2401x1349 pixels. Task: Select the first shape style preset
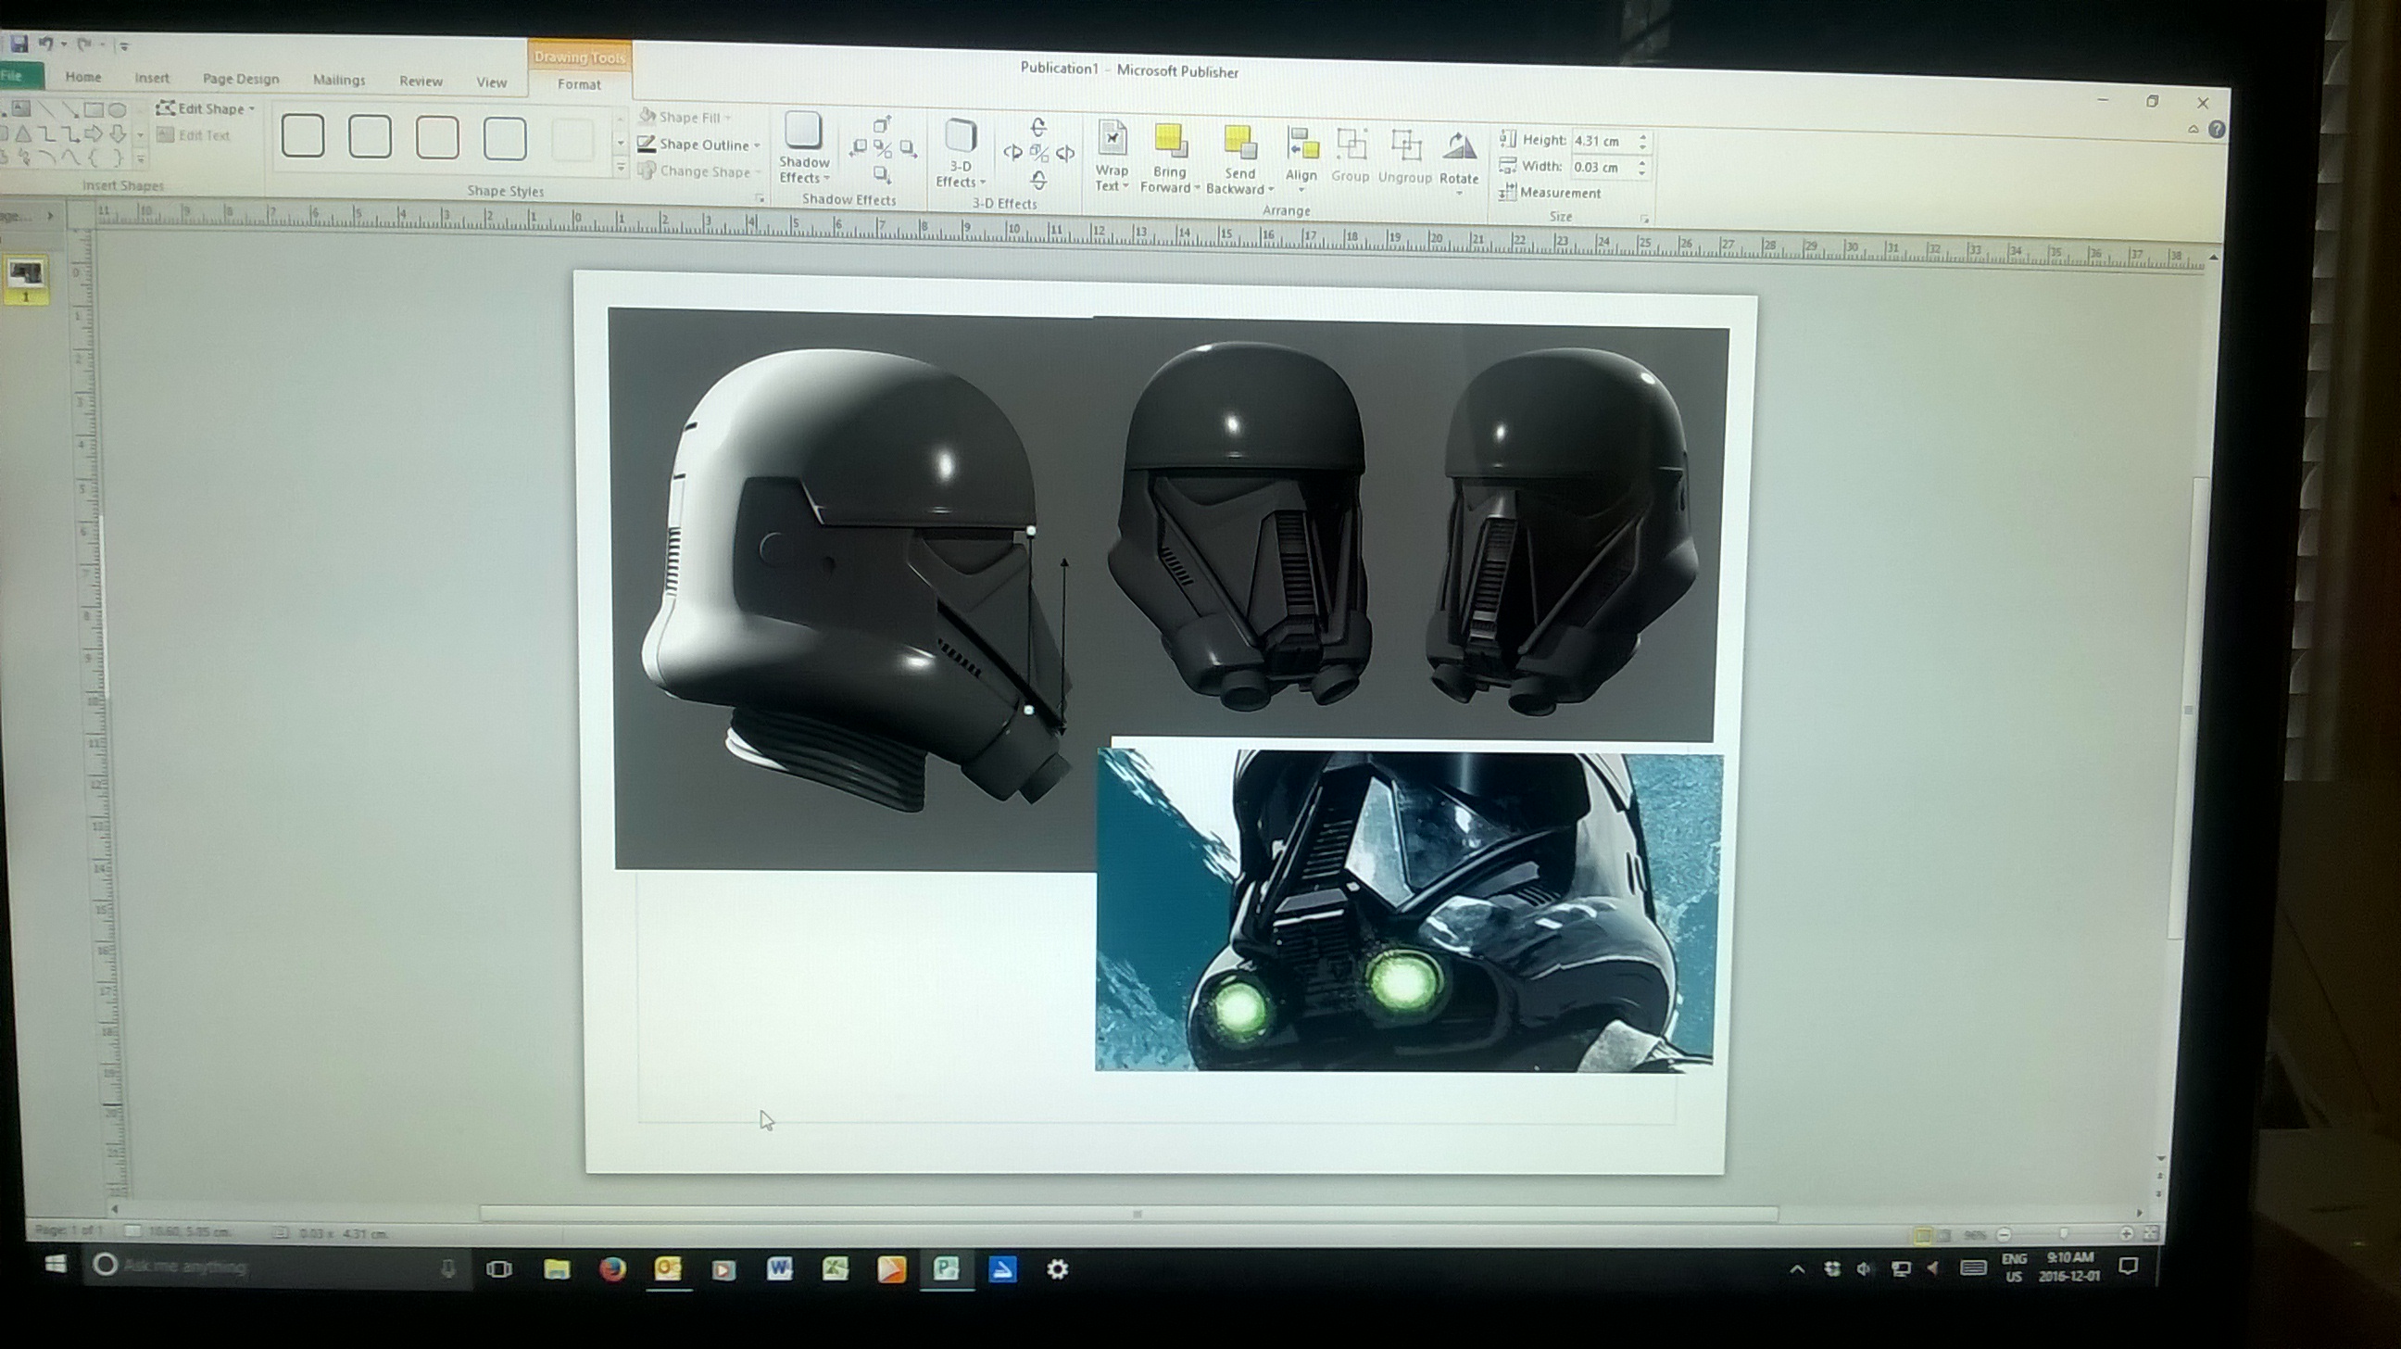[303, 135]
